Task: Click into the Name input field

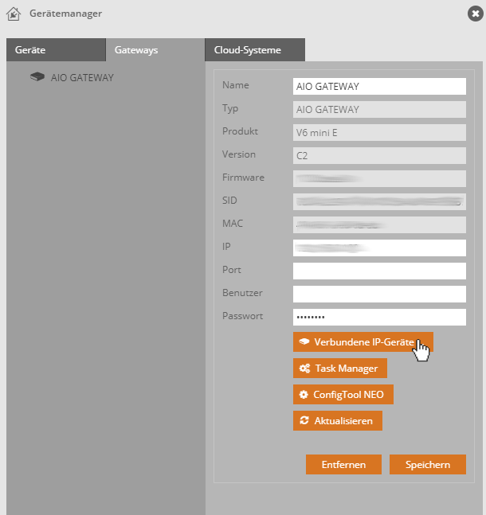Action: [379, 87]
